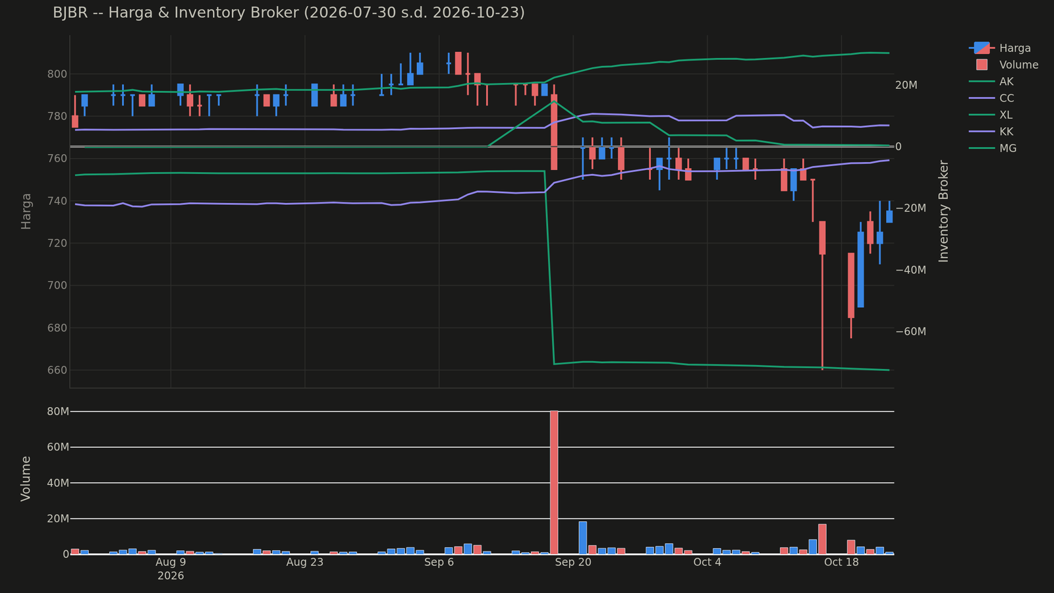Click the Volume y-axis title
Screen dimensions: 1054x593
(x=26, y=478)
